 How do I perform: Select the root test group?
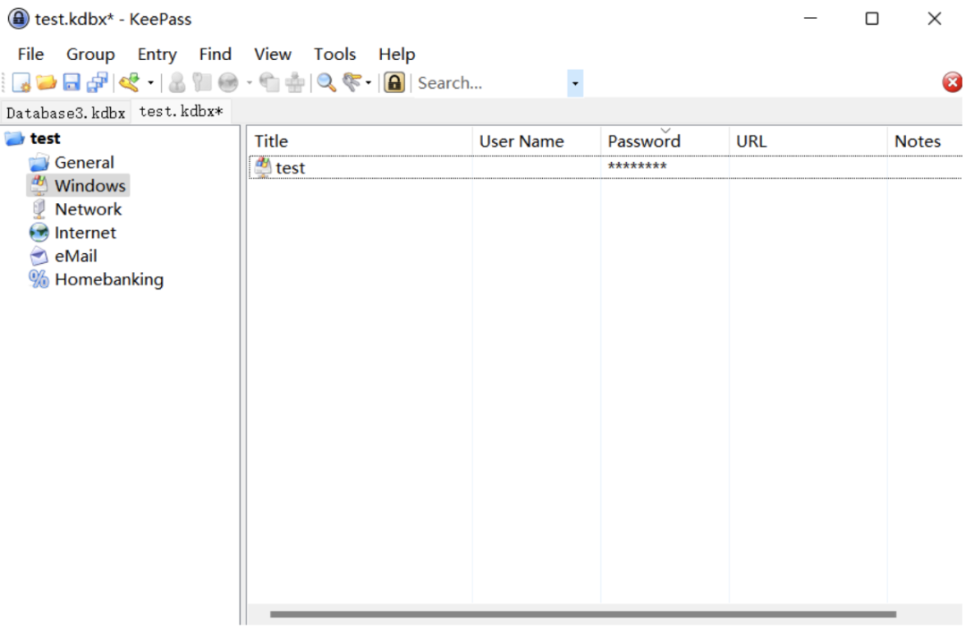tap(45, 139)
